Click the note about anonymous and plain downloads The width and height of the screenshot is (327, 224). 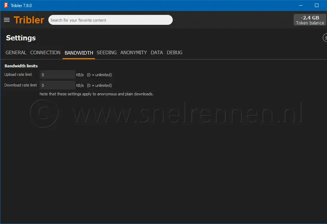pos(96,94)
